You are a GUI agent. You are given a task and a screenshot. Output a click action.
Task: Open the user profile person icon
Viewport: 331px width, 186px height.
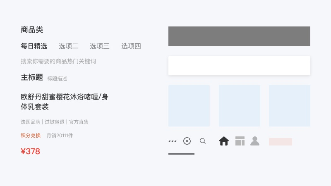[255, 141]
